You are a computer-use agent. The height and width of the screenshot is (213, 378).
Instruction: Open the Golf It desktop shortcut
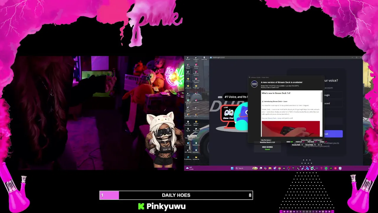[x=188, y=73]
